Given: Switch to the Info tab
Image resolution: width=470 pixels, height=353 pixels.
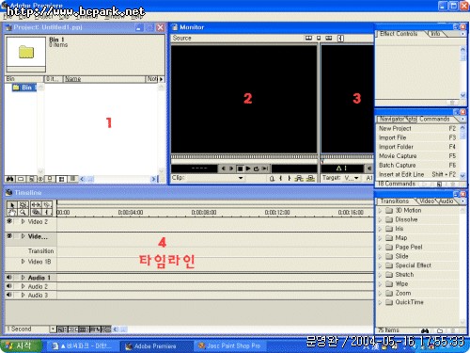Looking at the screenshot, I should click(435, 34).
